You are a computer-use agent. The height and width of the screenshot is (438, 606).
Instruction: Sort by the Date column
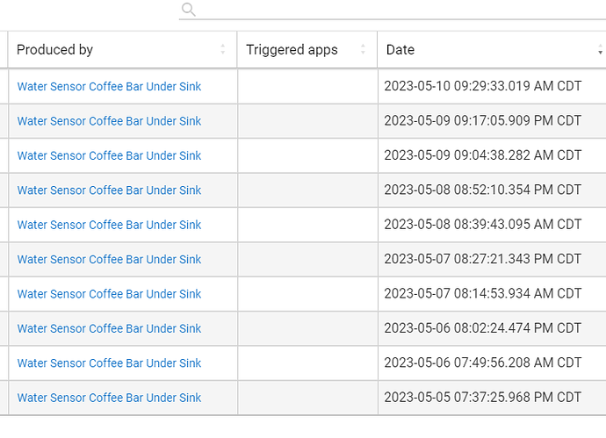click(x=400, y=50)
